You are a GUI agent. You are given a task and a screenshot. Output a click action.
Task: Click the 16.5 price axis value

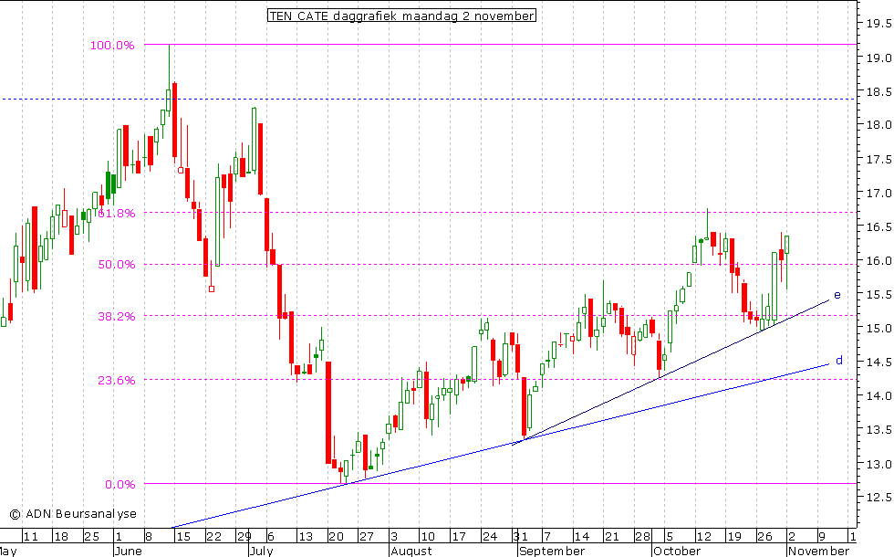click(878, 227)
